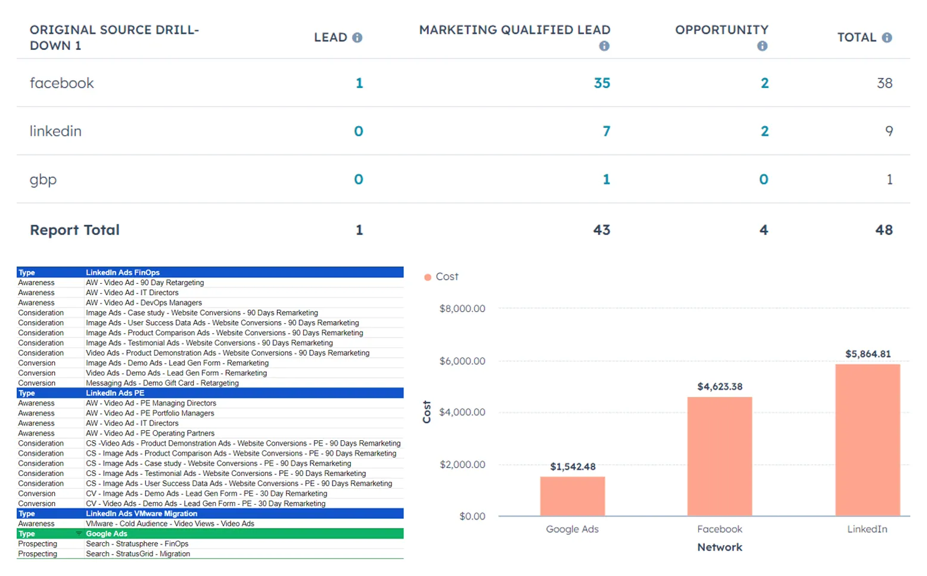Select AW - Video Ad - PE Operating Partners

click(x=210, y=433)
